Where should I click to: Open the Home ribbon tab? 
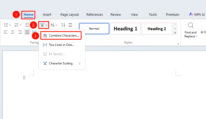pyautogui.click(x=28, y=15)
